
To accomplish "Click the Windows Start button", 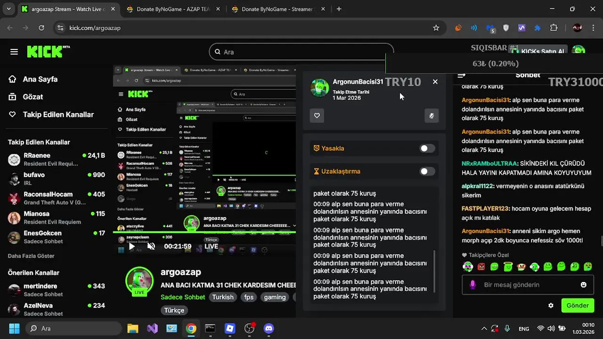I will coord(14,328).
